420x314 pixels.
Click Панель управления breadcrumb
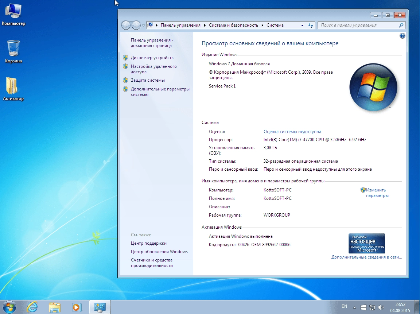180,25
